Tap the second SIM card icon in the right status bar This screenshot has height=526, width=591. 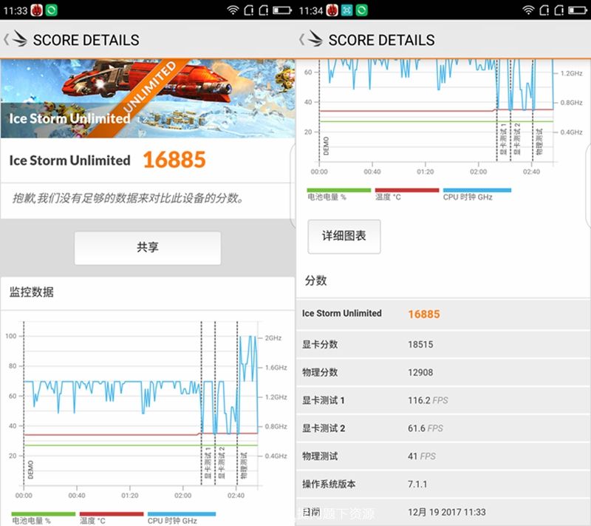(559, 10)
